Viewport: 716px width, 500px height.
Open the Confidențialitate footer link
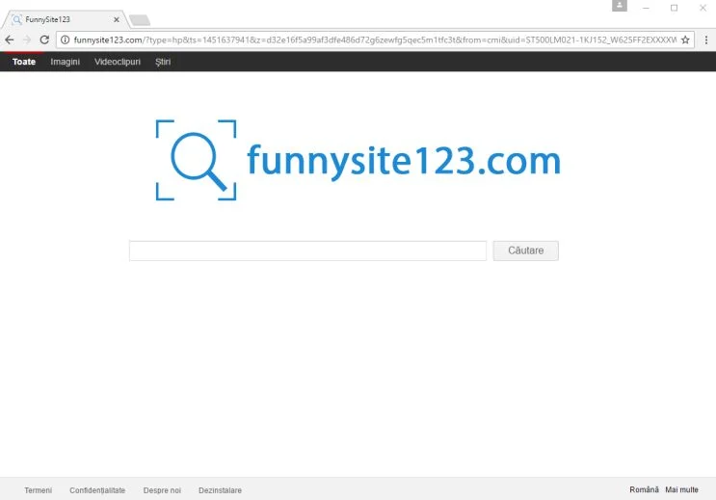(x=97, y=490)
